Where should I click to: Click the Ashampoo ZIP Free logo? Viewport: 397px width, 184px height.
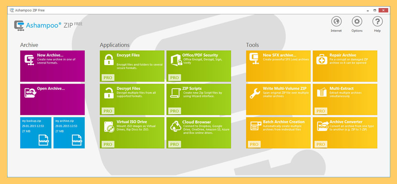[48, 25]
